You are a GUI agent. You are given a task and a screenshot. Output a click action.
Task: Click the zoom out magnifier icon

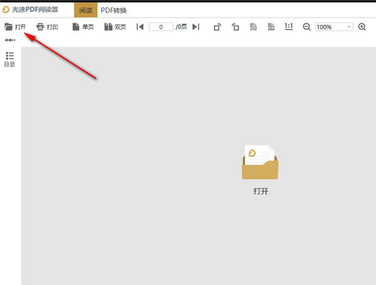click(306, 27)
